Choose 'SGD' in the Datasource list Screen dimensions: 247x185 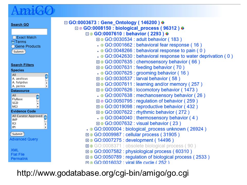(x=24, y=103)
